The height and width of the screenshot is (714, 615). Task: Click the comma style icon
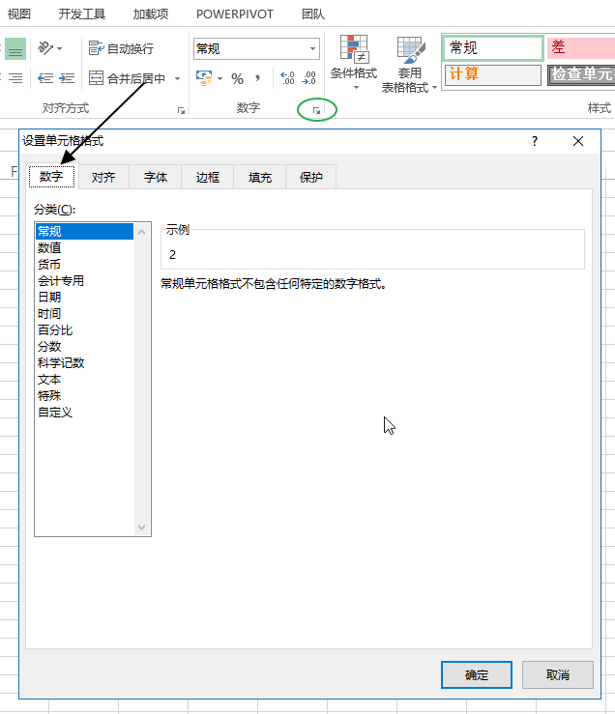(x=258, y=78)
